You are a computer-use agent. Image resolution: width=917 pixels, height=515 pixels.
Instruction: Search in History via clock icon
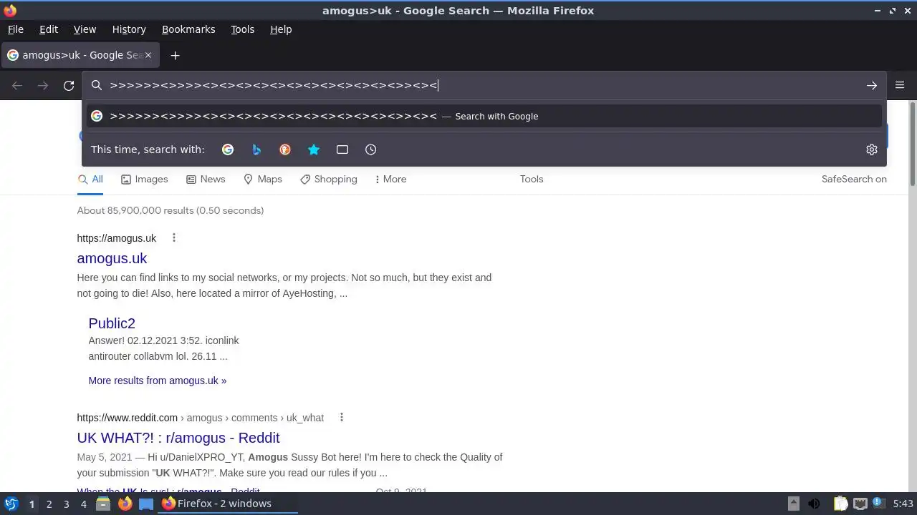(x=371, y=149)
